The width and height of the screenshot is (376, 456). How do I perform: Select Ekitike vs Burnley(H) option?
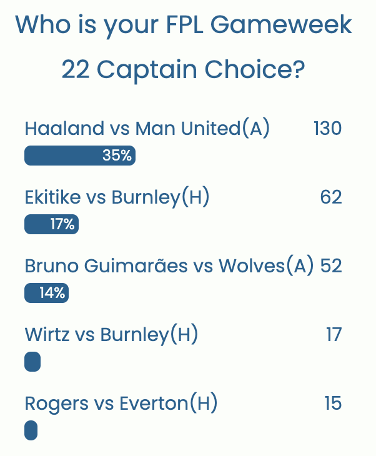pyautogui.click(x=117, y=197)
